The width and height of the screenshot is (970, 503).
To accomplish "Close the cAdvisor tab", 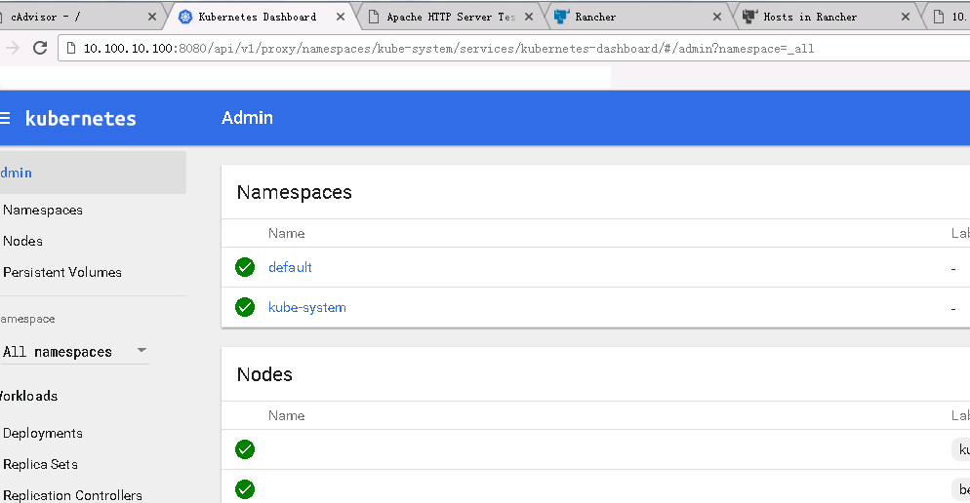I will coord(152,18).
